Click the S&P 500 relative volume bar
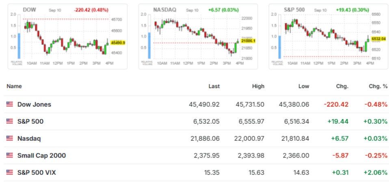Image resolution: width=389 pixels, height=185 pixels. (280, 37)
